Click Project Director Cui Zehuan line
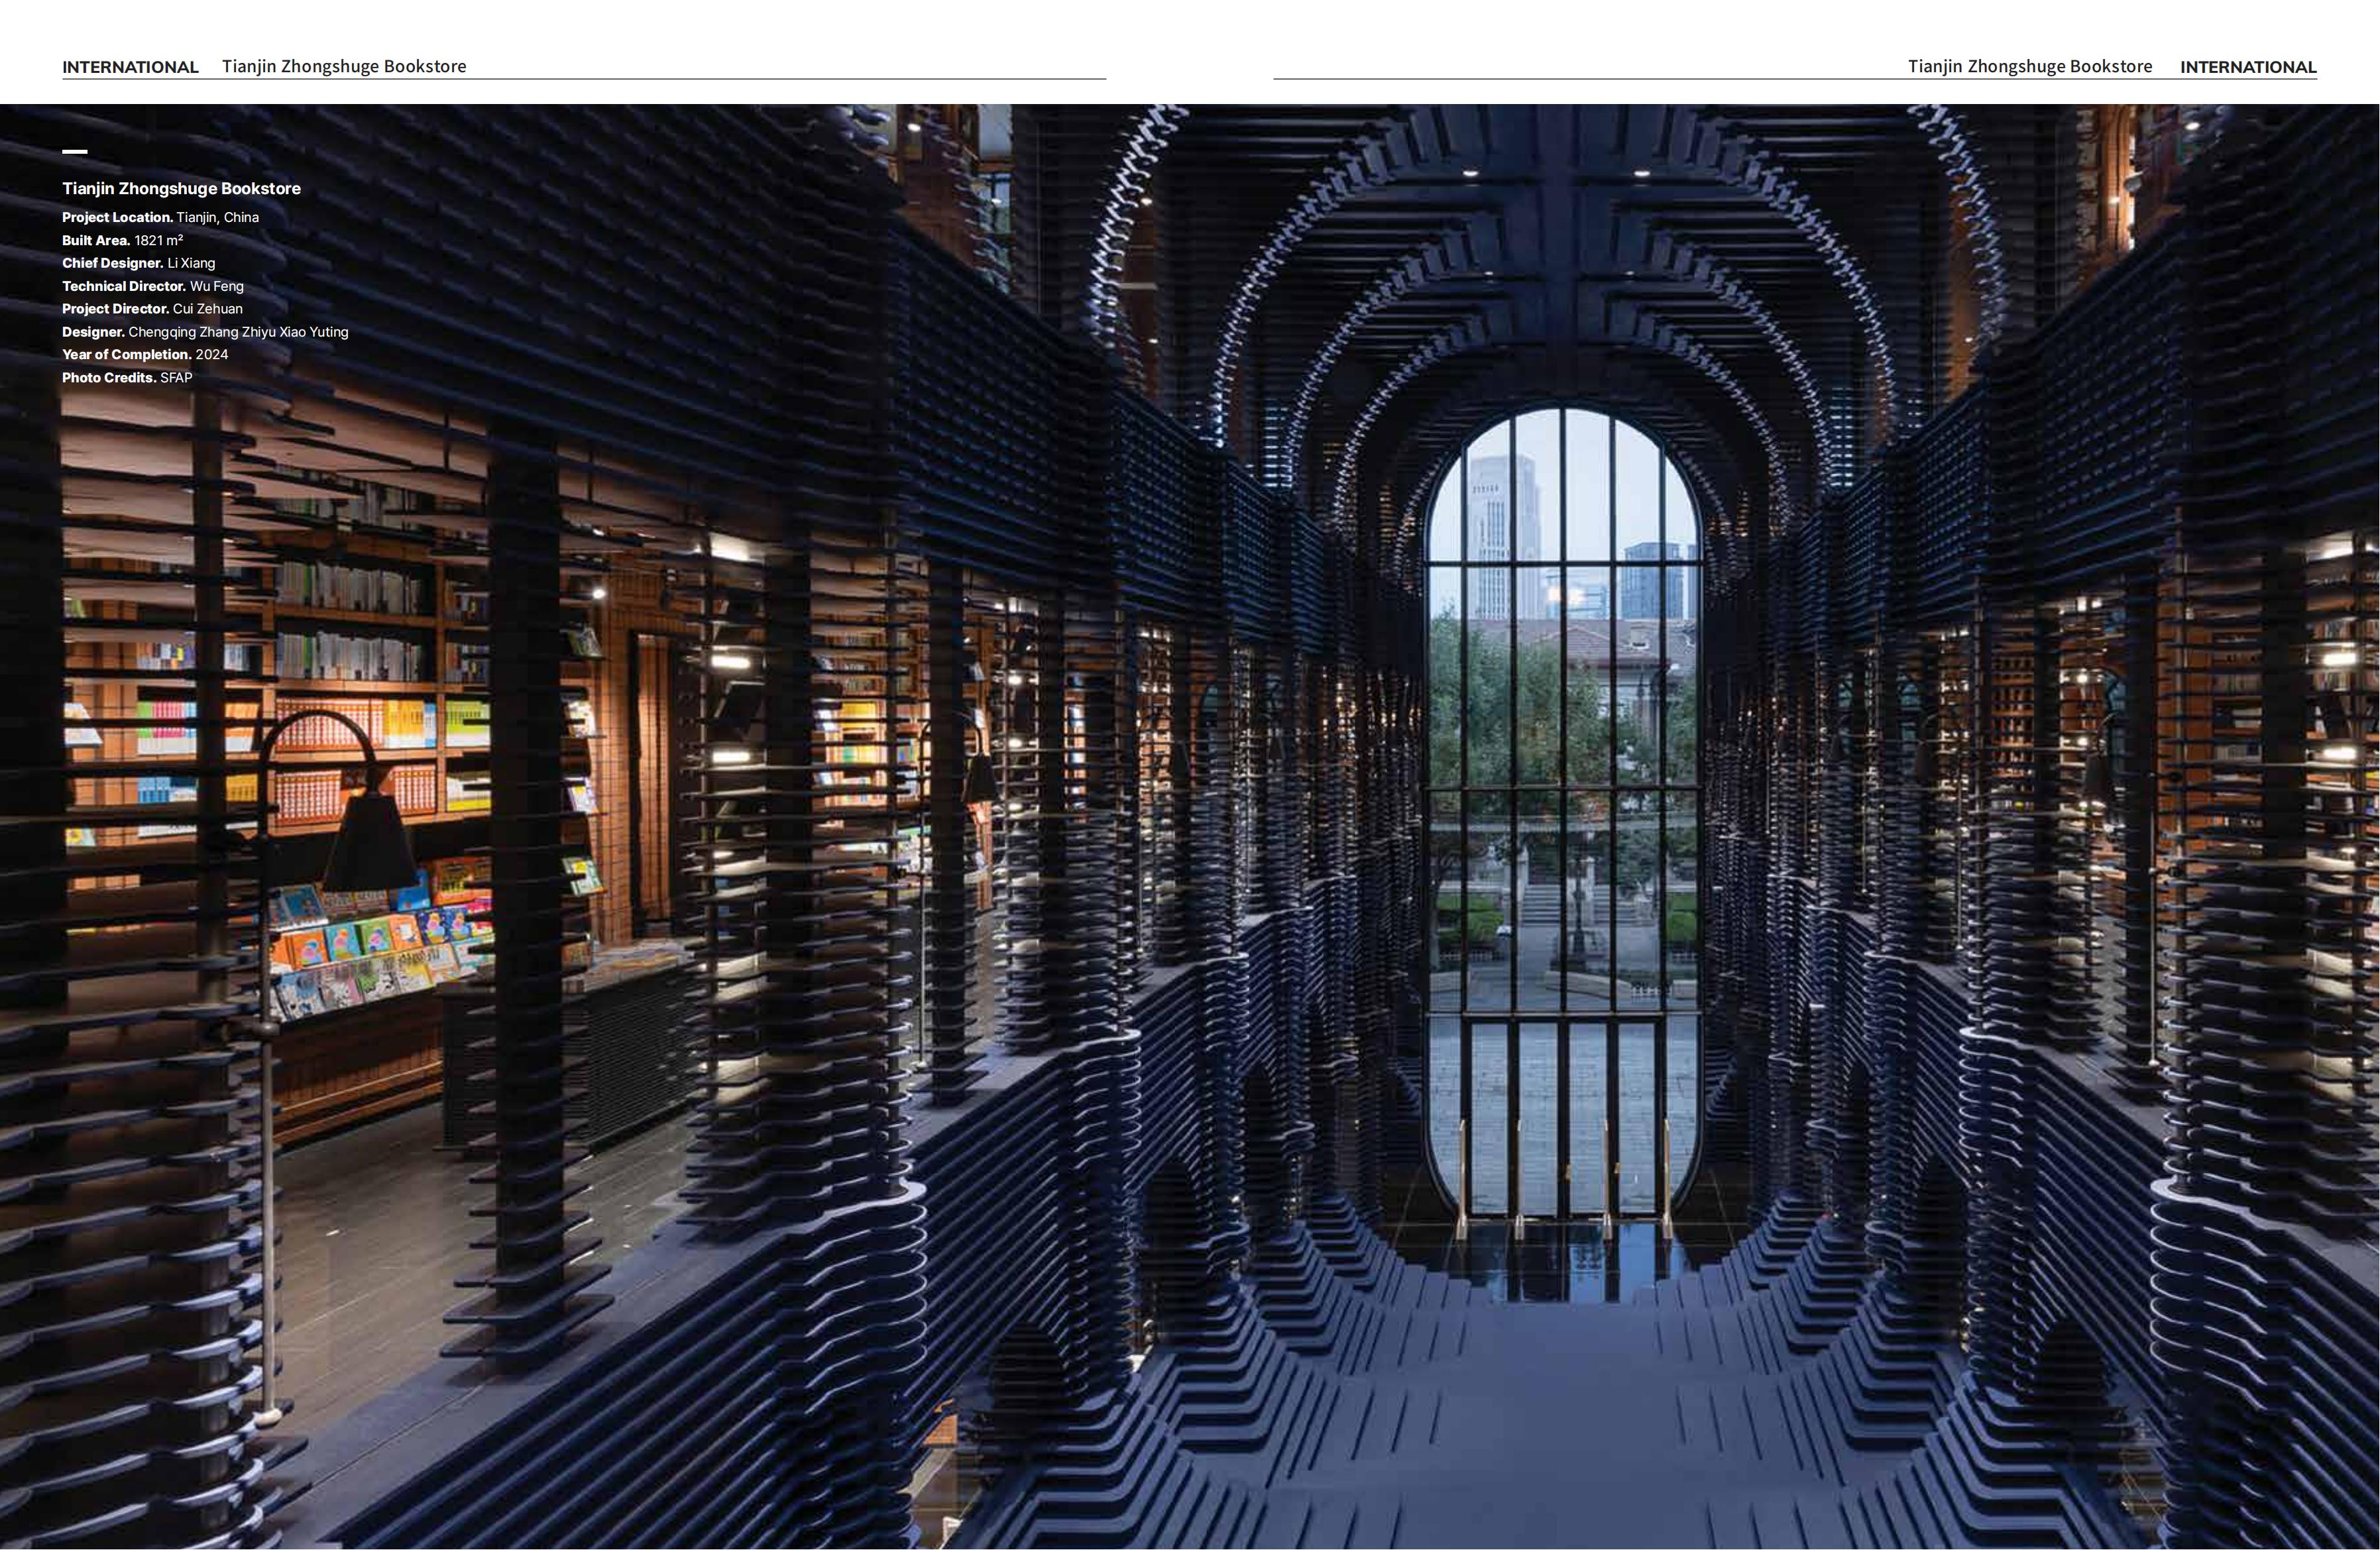2380x1550 pixels. point(152,309)
